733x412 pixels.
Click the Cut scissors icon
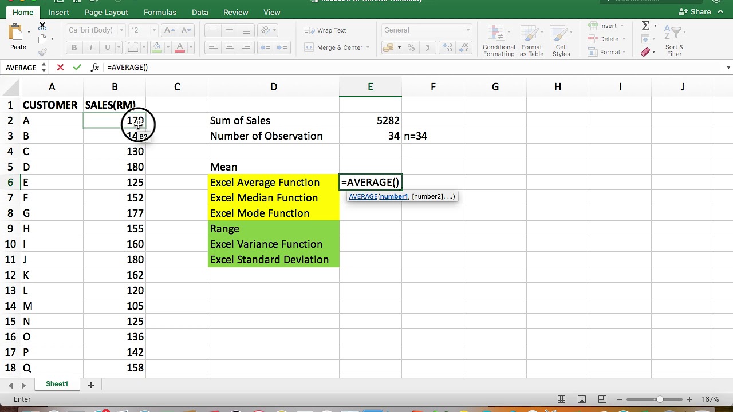click(x=42, y=26)
